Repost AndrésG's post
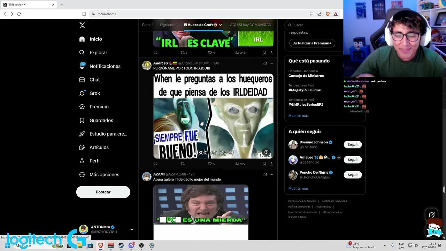The width and height of the screenshot is (446, 251). pos(182,164)
